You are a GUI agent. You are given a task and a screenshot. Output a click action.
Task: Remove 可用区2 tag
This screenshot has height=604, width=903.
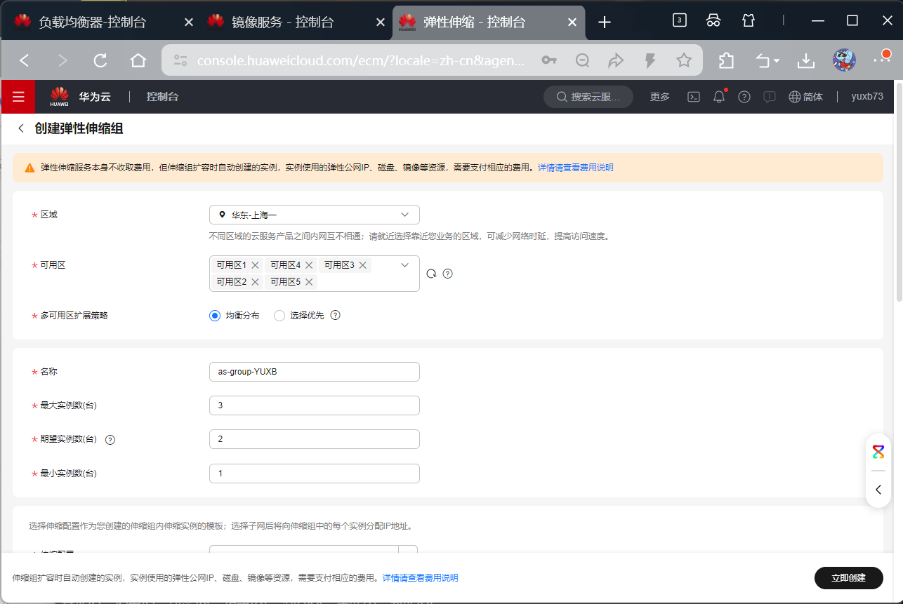[256, 282]
